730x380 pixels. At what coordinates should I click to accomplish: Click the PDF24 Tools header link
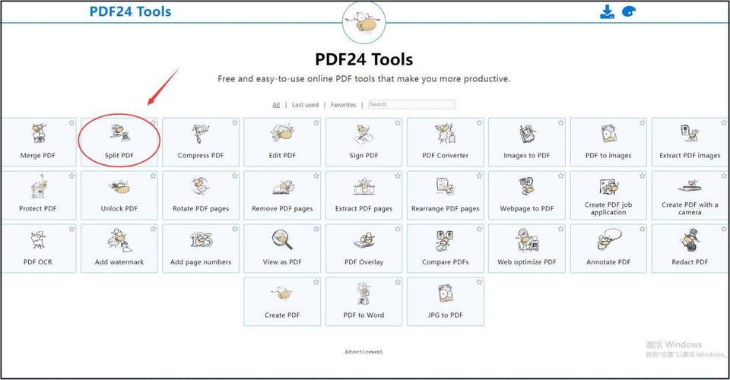pos(130,11)
